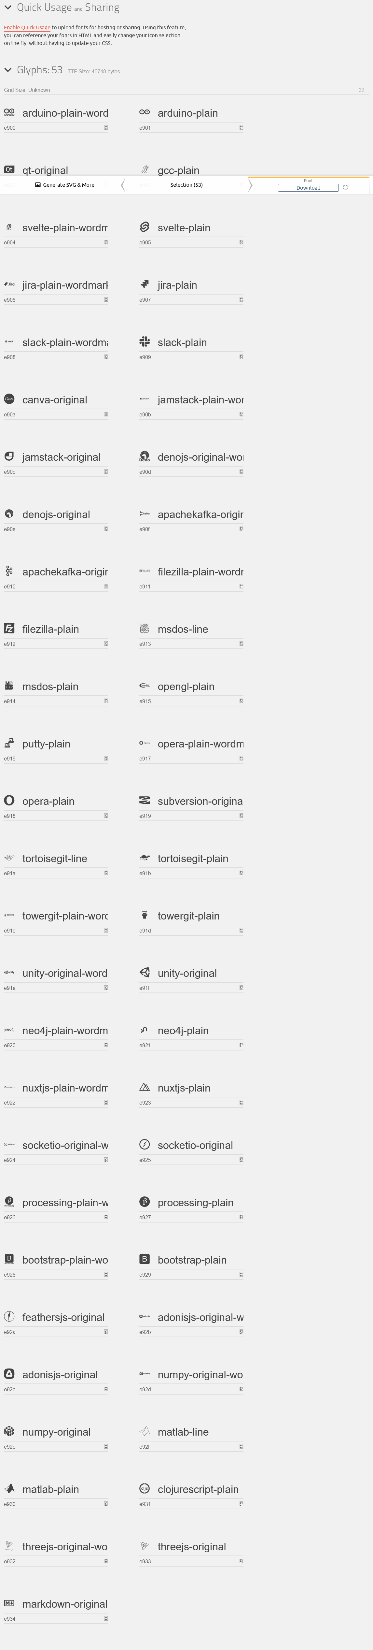
Task: Click the filezilla-plain glyph icon
Action: (x=9, y=628)
